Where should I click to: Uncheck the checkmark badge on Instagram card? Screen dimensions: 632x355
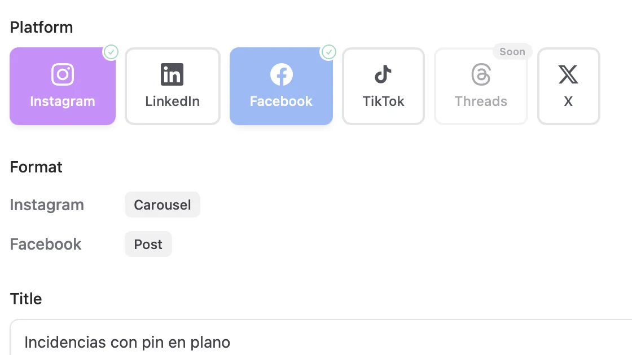[111, 52]
